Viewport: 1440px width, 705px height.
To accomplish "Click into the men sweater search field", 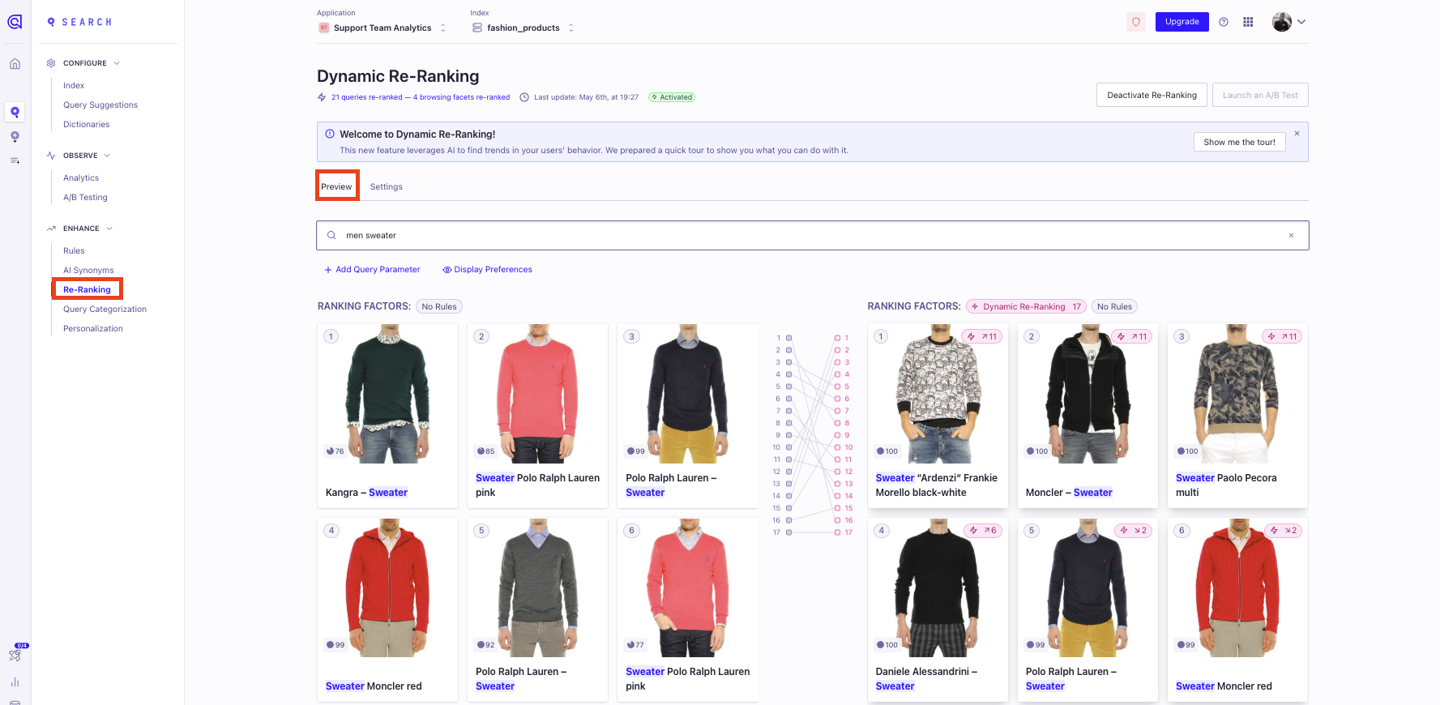I will [812, 236].
